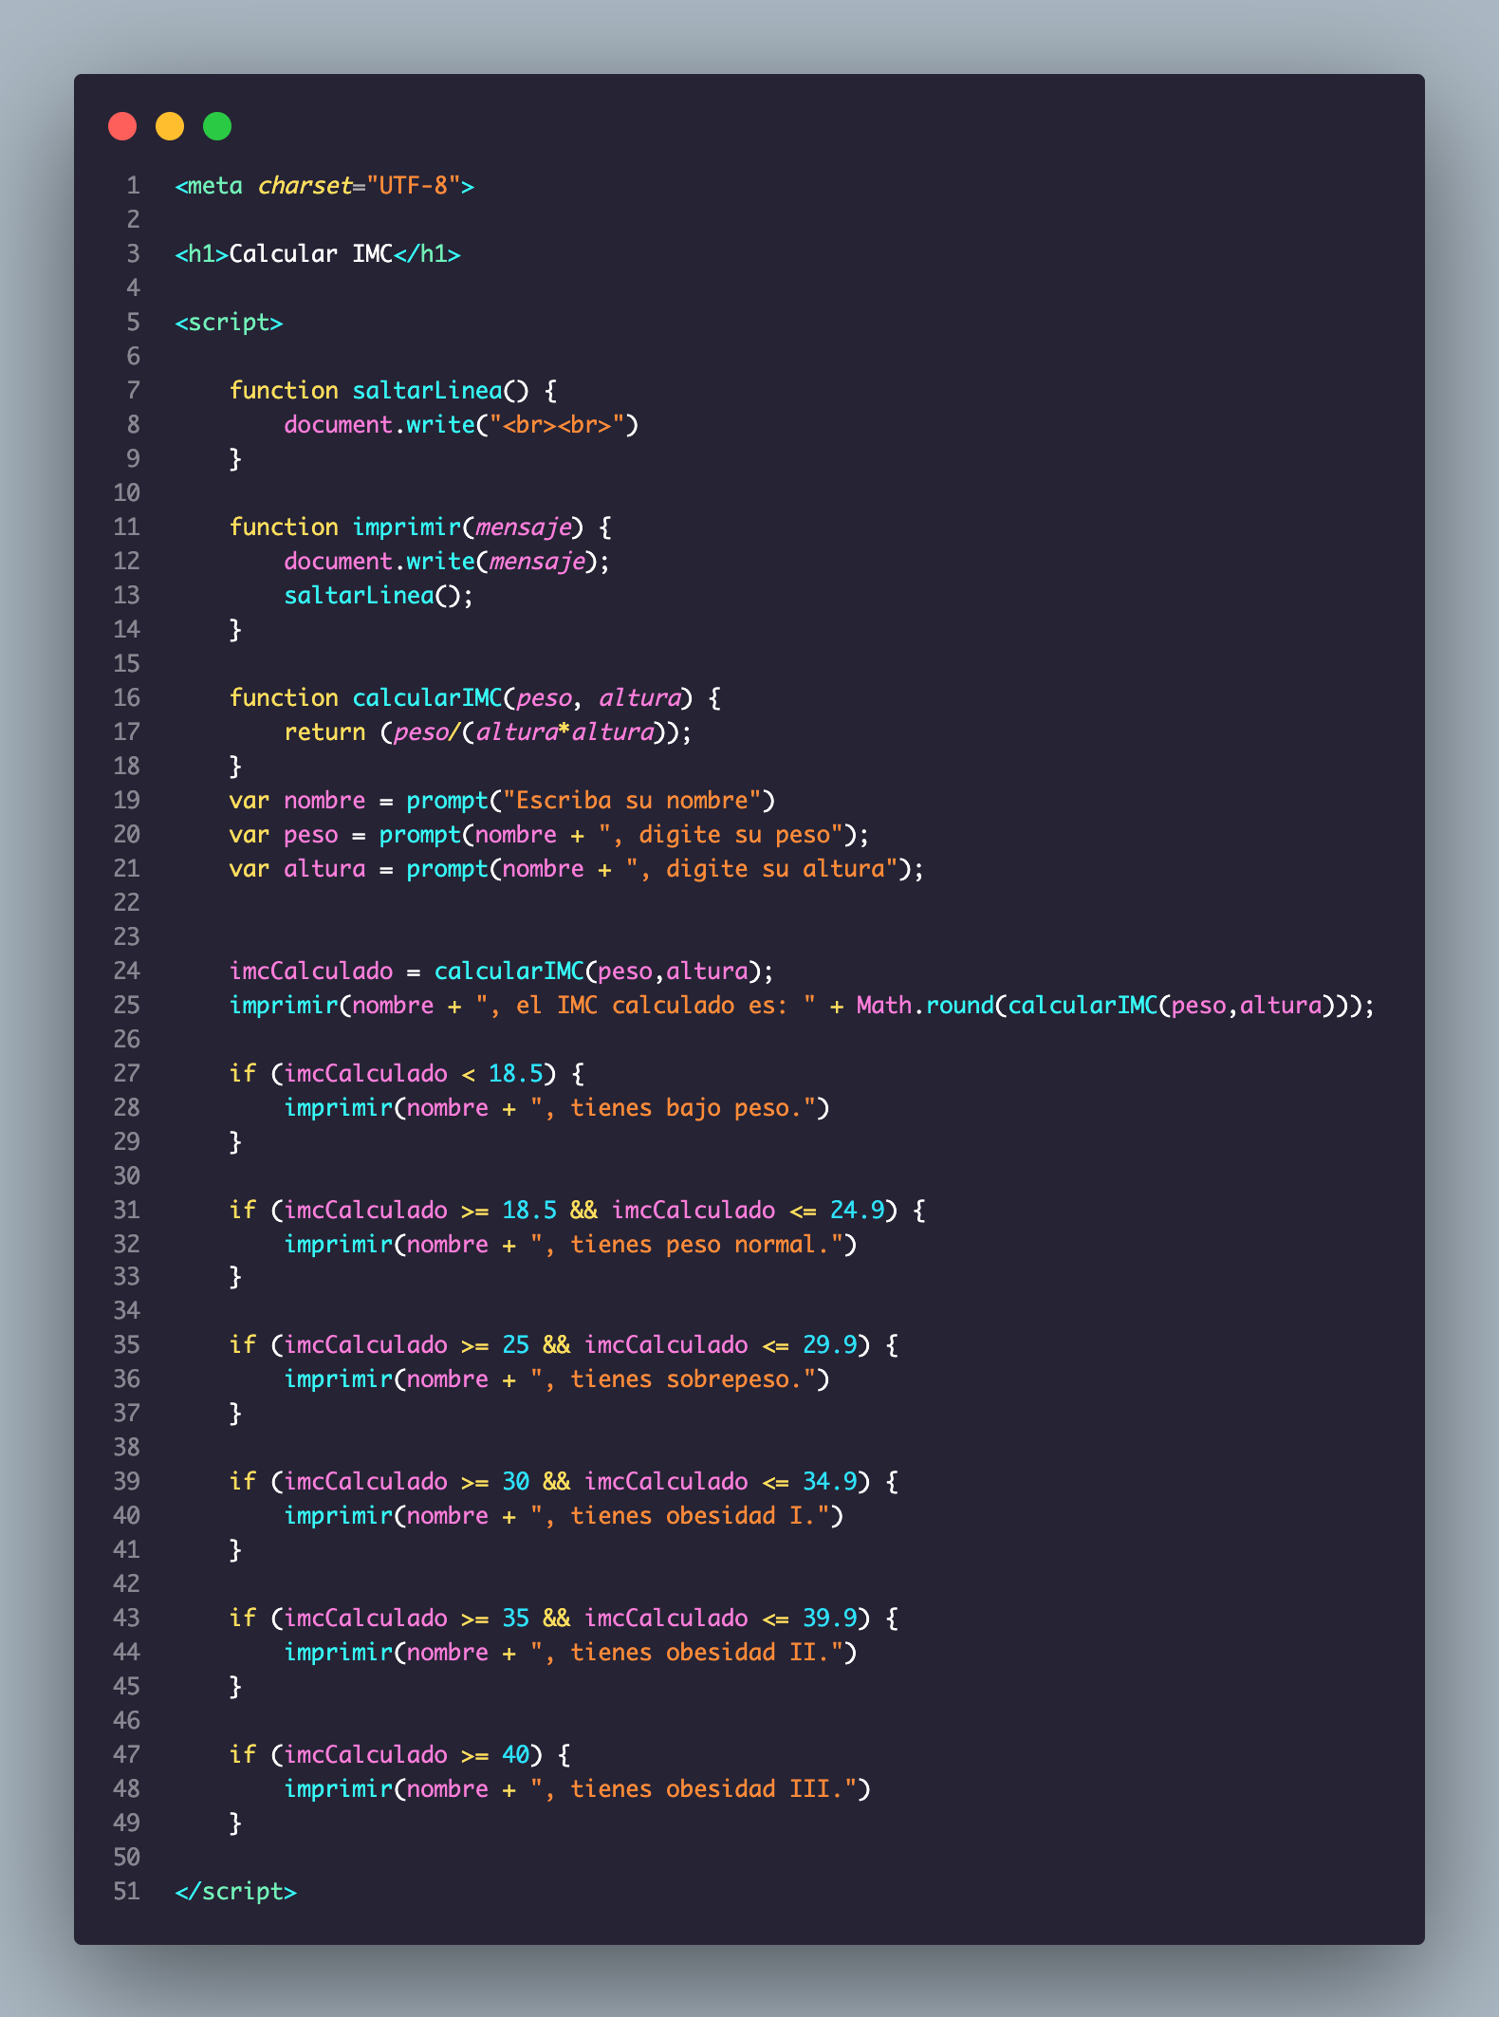This screenshot has width=1499, height=2017.
Task: Click the green maximize dot
Action: [x=217, y=126]
